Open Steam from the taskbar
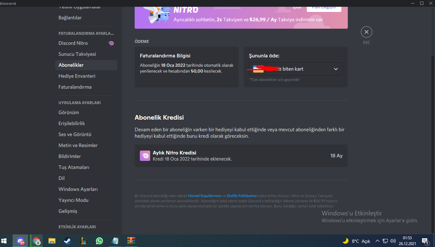 click(68, 241)
